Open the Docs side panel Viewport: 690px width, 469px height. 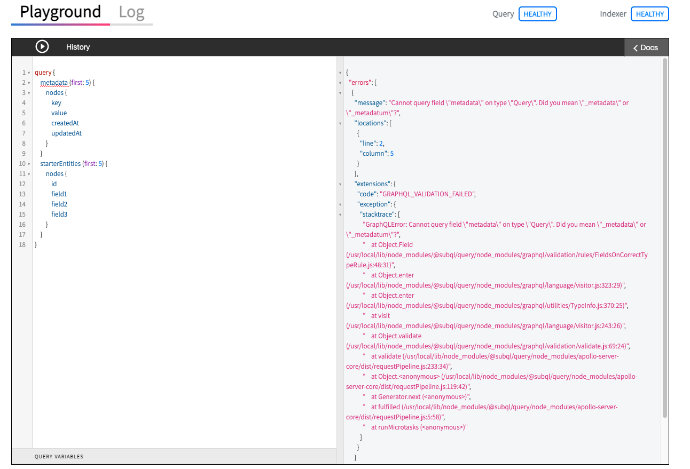[646, 47]
